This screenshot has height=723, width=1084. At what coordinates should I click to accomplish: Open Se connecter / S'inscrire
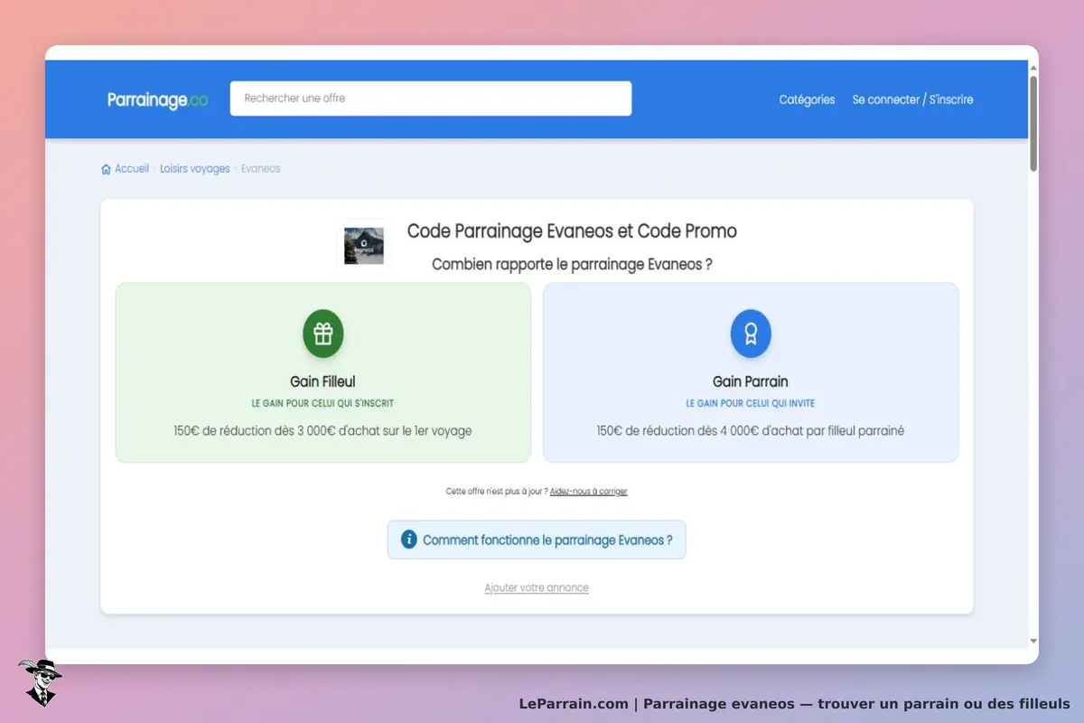pyautogui.click(x=912, y=99)
